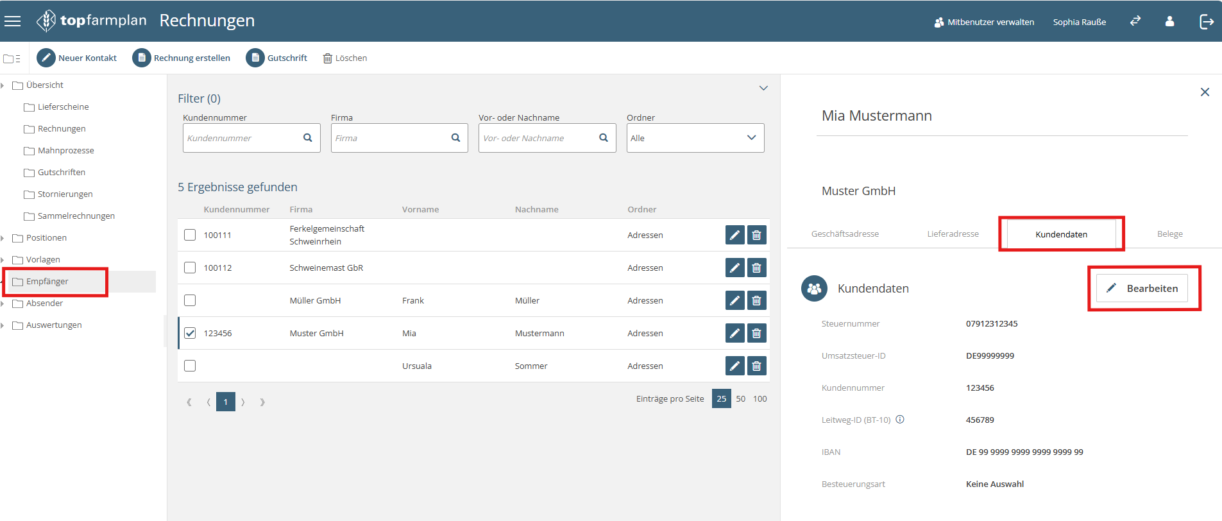Image resolution: width=1222 pixels, height=521 pixels.
Task: Click the user profile icon in header
Action: (1169, 21)
